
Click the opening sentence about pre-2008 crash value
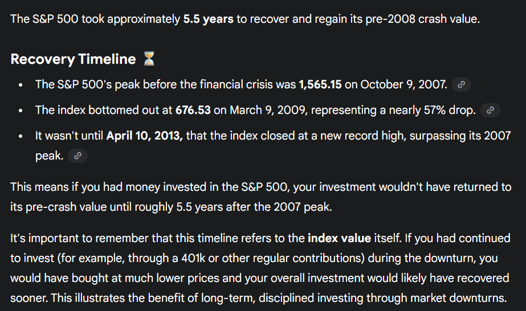click(x=245, y=19)
